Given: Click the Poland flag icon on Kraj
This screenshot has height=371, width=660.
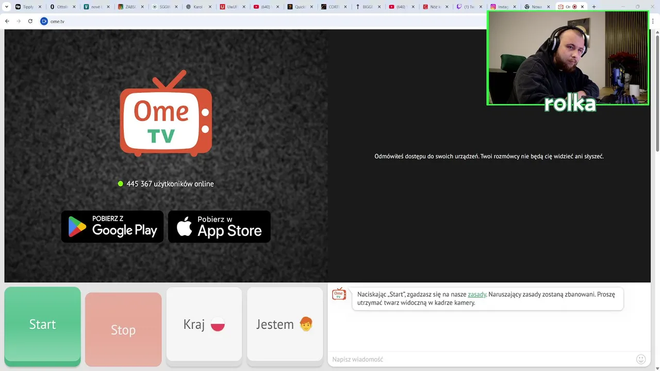Looking at the screenshot, I should point(218,325).
